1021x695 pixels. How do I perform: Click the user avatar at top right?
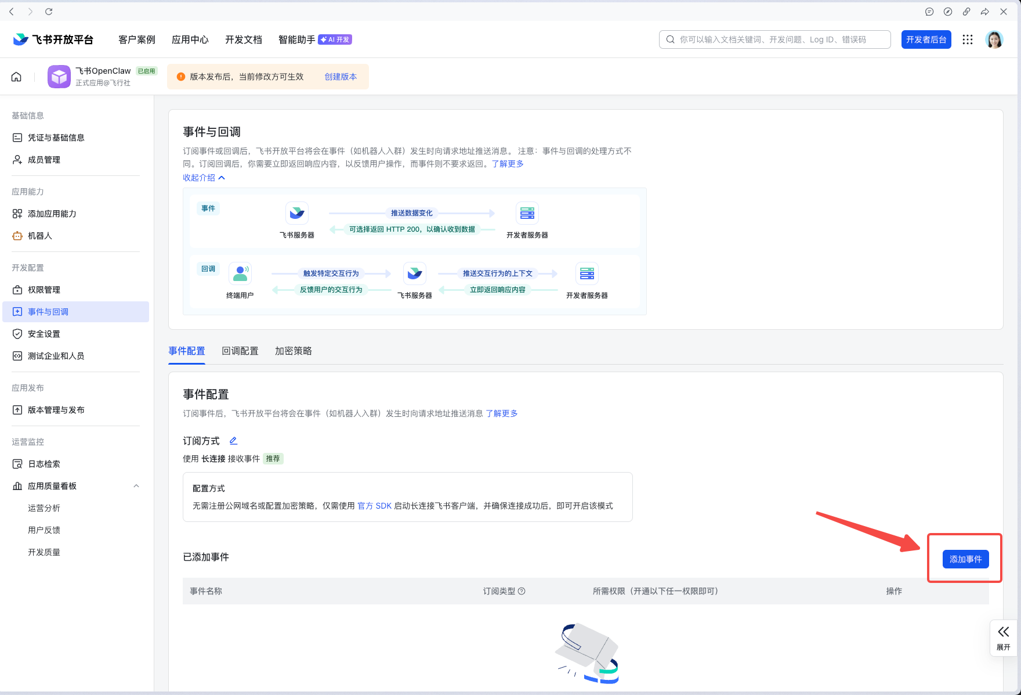click(x=994, y=39)
